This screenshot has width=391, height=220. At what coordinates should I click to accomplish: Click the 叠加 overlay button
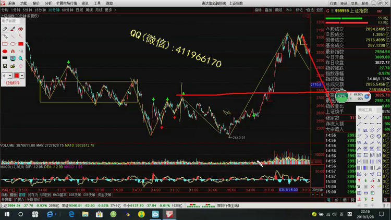(268, 10)
